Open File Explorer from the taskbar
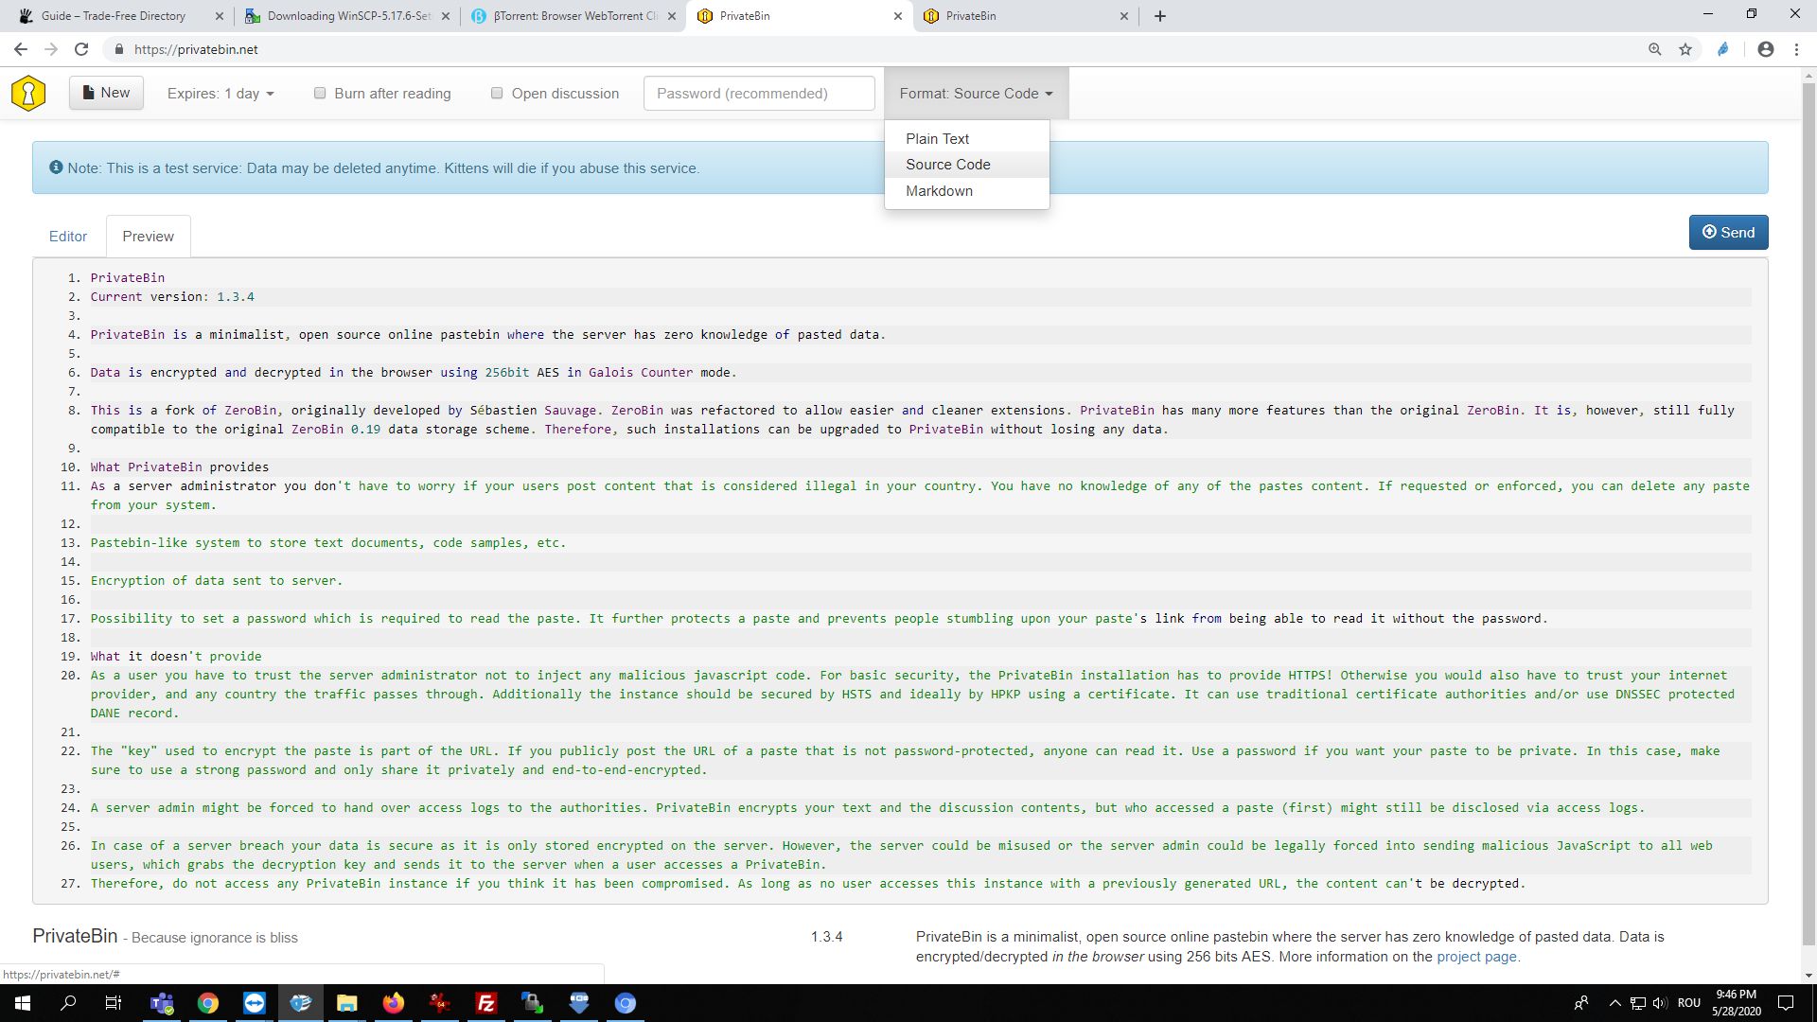The height and width of the screenshot is (1022, 1817). click(x=346, y=1003)
